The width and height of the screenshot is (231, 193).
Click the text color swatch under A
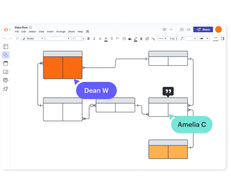[x=106, y=39]
